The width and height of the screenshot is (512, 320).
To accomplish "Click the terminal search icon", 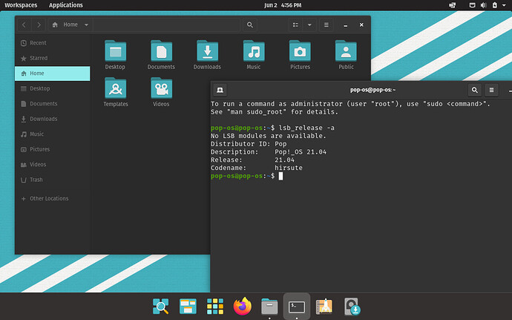I will pyautogui.click(x=475, y=90).
